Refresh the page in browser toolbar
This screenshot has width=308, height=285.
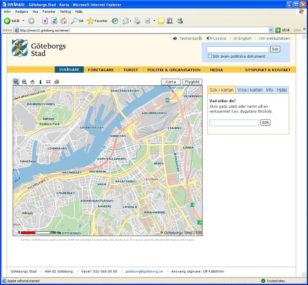coord(54,21)
